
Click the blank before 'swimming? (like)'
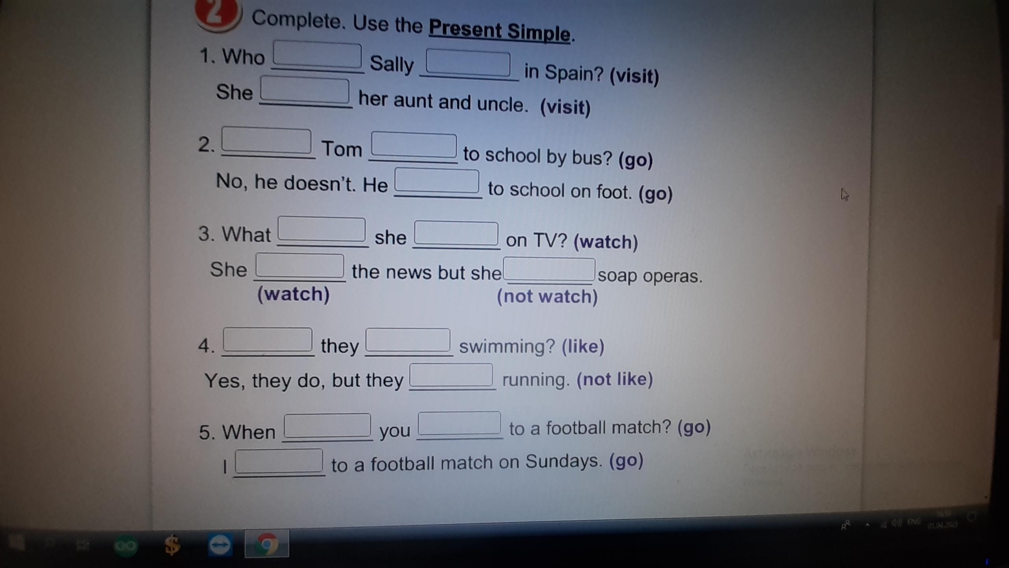408,340
